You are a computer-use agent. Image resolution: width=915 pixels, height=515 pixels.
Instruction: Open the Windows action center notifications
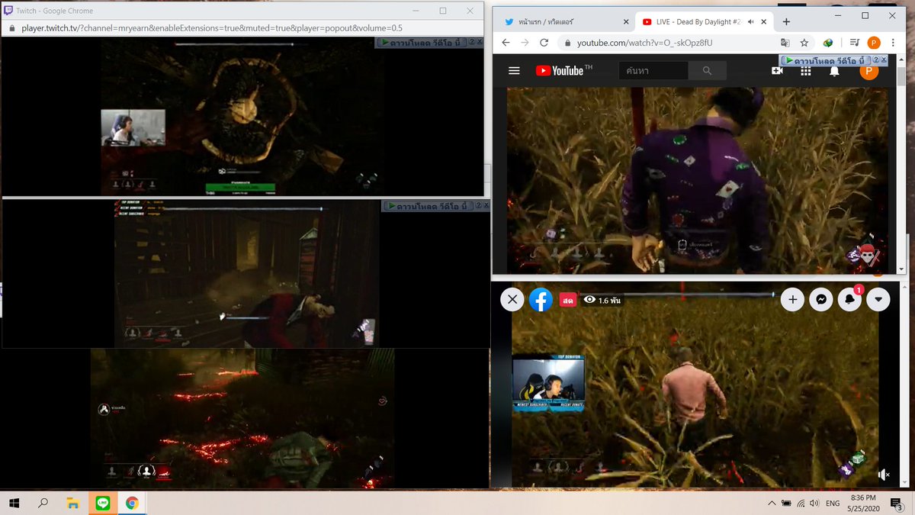click(899, 503)
